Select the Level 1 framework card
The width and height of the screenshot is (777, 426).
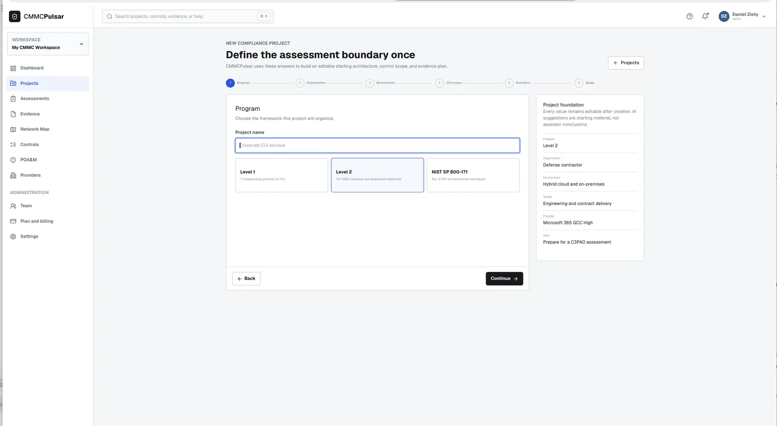pos(282,175)
